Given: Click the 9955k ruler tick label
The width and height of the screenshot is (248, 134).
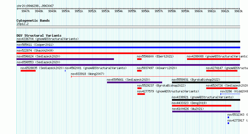Looking at the screenshot, I should point(132,11).
